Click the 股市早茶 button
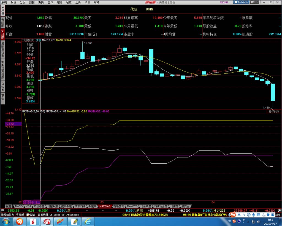The height and width of the screenshot is (226, 282). (241, 2)
